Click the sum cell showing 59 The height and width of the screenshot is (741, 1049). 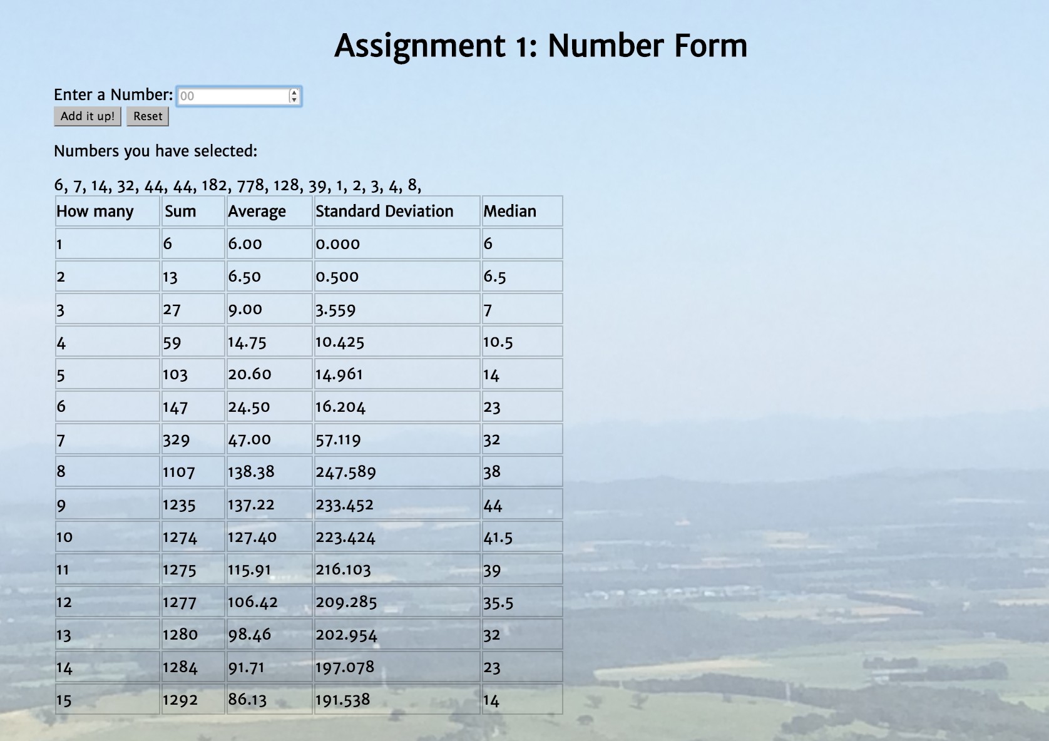(193, 341)
